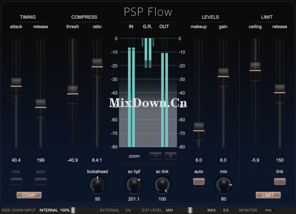The height and width of the screenshot is (214, 296).
Task: Click the makeup slider handle
Action: pos(199,131)
